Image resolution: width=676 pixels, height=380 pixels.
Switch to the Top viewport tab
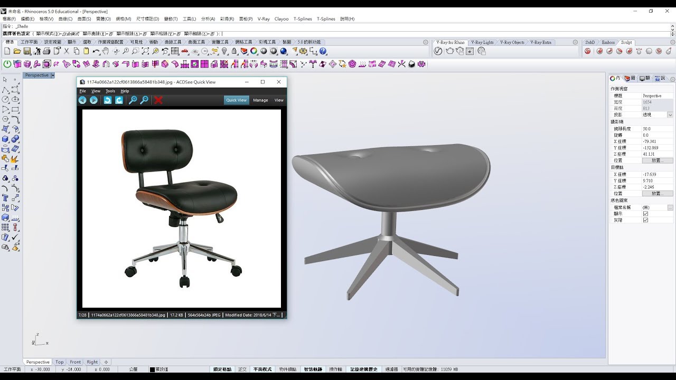(60, 362)
